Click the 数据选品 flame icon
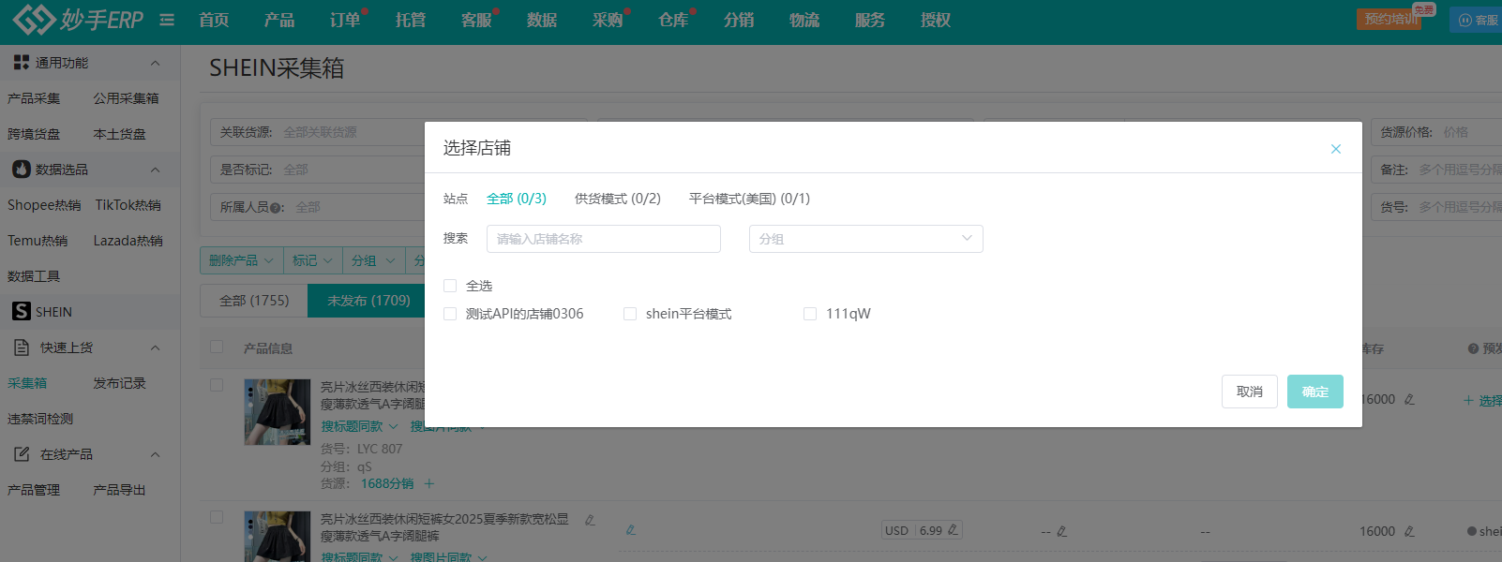The height and width of the screenshot is (562, 1502). coord(22,170)
